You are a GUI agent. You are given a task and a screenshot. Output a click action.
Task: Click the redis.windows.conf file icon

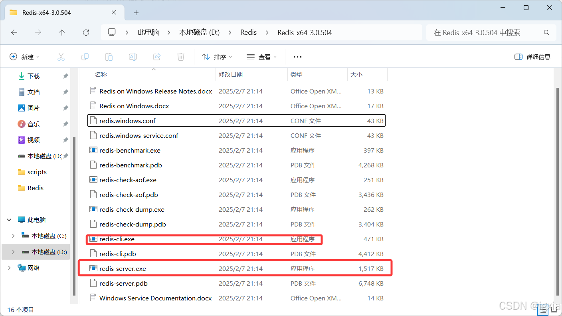[93, 121]
